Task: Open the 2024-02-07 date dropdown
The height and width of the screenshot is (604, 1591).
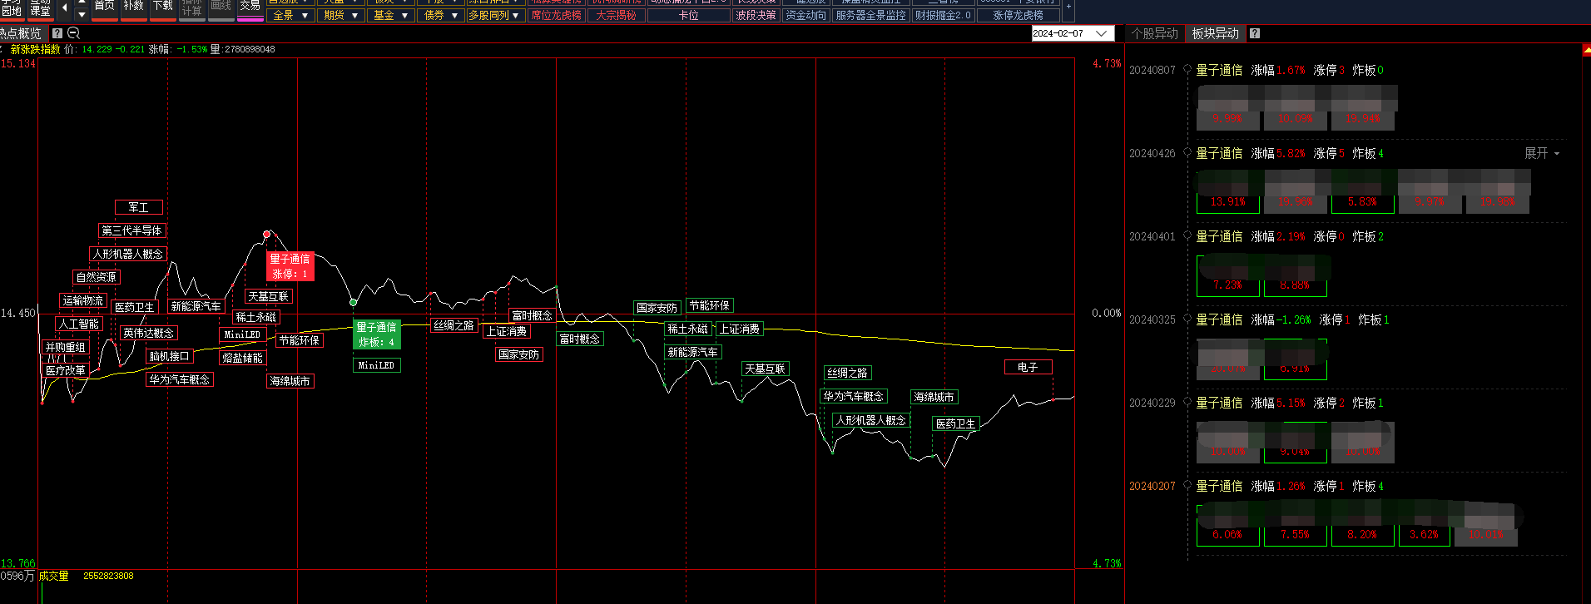Action: 1102,33
